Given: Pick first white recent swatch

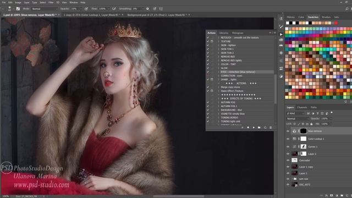Looking at the screenshot, I should click(x=288, y=23).
